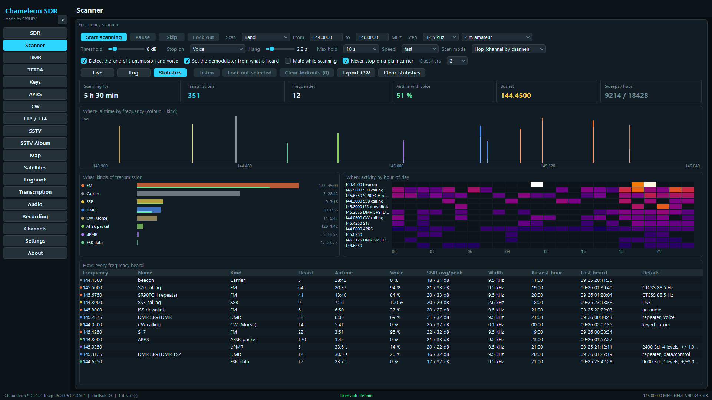Screen dimensions: 712x400
Task: Click the Threshold slider handle
Action: coord(115,49)
